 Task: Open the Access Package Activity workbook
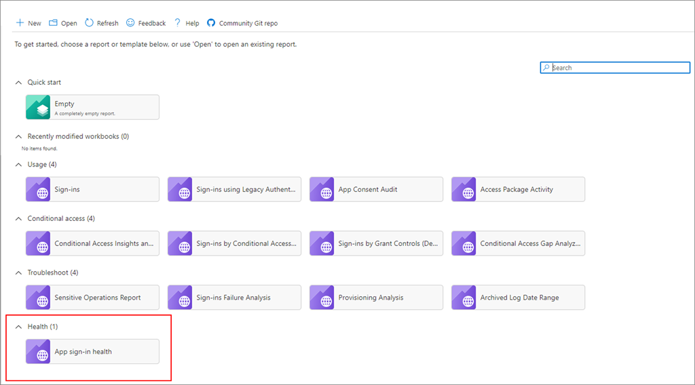(518, 189)
